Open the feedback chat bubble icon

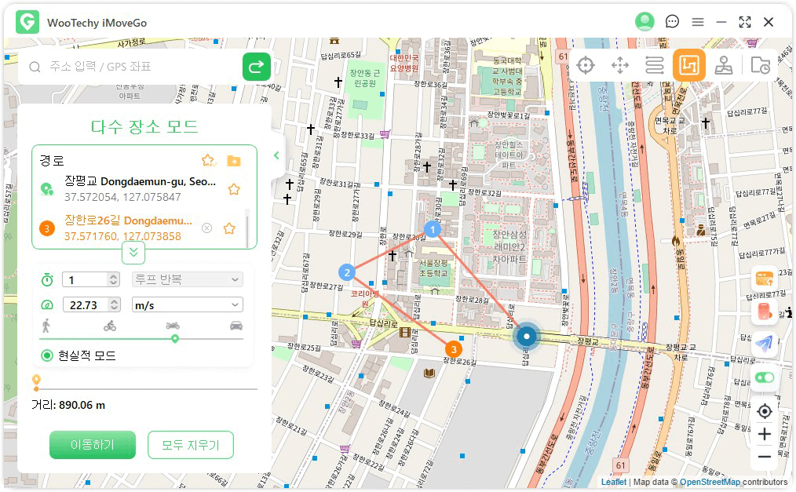(x=672, y=22)
